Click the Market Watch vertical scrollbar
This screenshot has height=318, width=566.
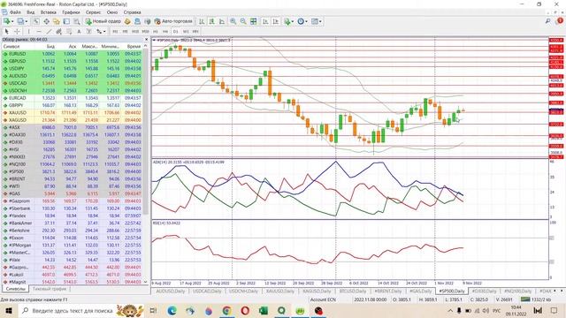(x=145, y=132)
